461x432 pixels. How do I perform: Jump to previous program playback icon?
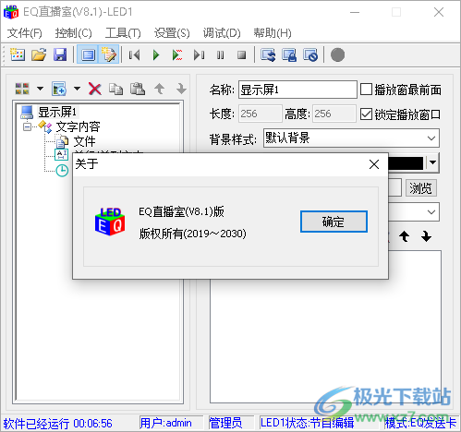pyautogui.click(x=134, y=55)
